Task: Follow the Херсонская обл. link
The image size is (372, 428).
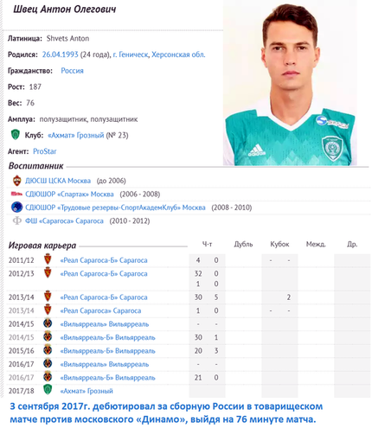Action: [x=178, y=54]
